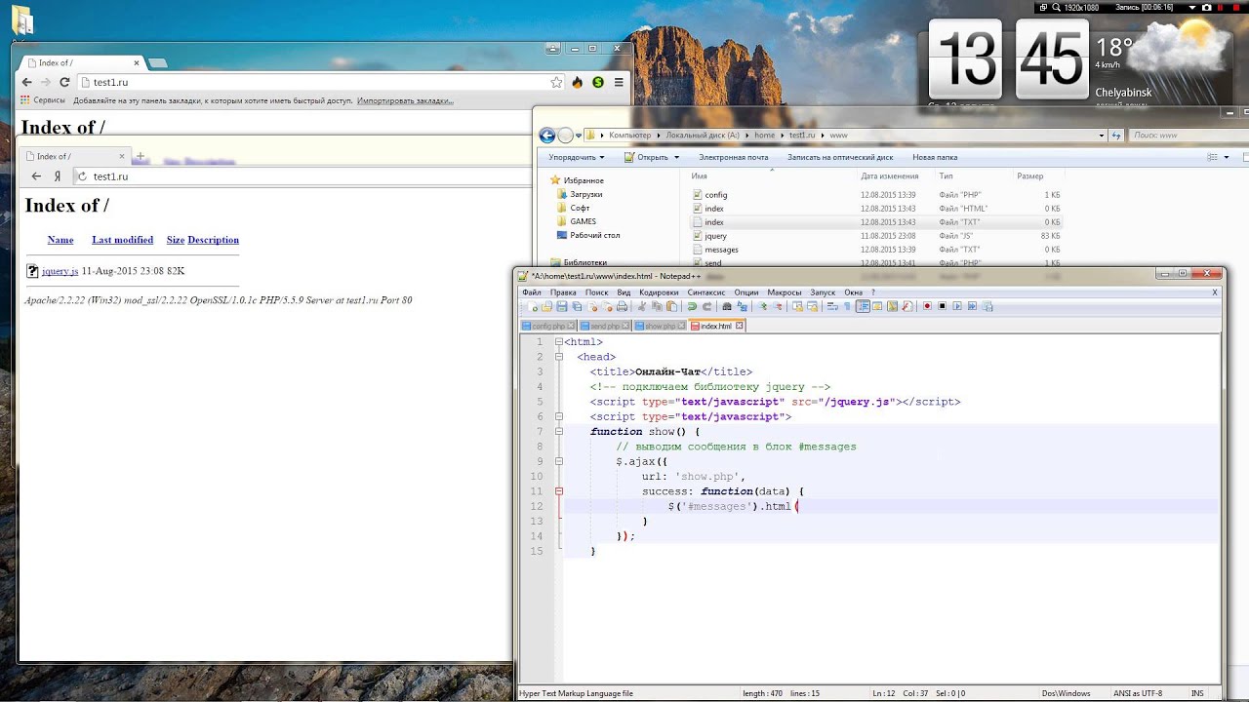Click Chrome reload button
1249x702 pixels.
click(x=64, y=83)
